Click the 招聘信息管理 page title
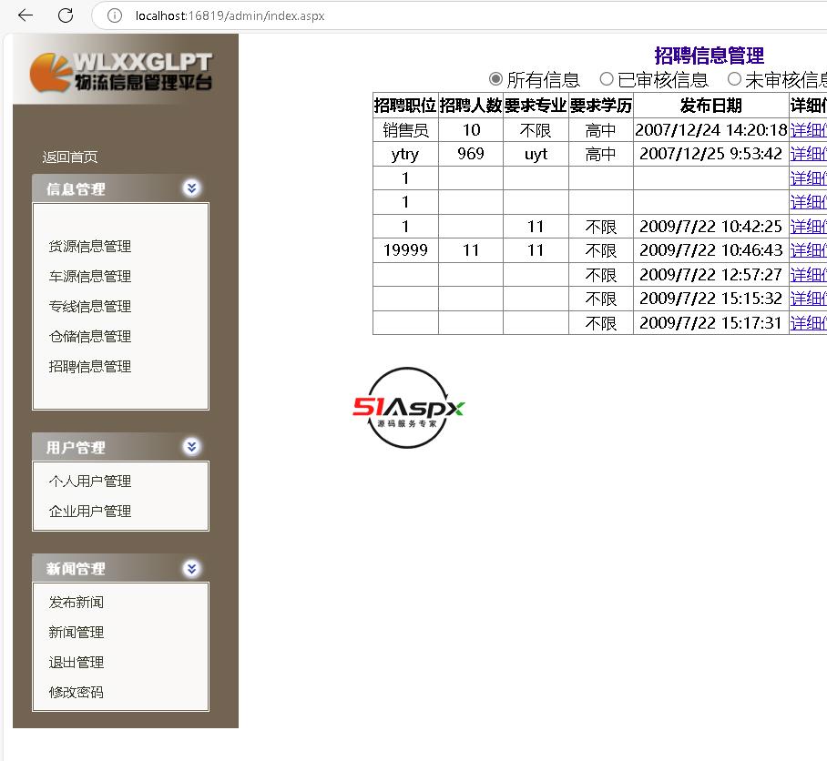Image resolution: width=827 pixels, height=761 pixels. 709,56
